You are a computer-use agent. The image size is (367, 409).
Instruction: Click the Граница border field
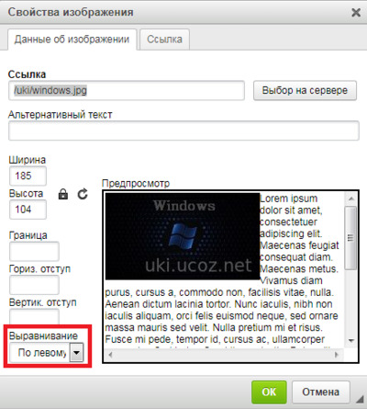click(34, 251)
